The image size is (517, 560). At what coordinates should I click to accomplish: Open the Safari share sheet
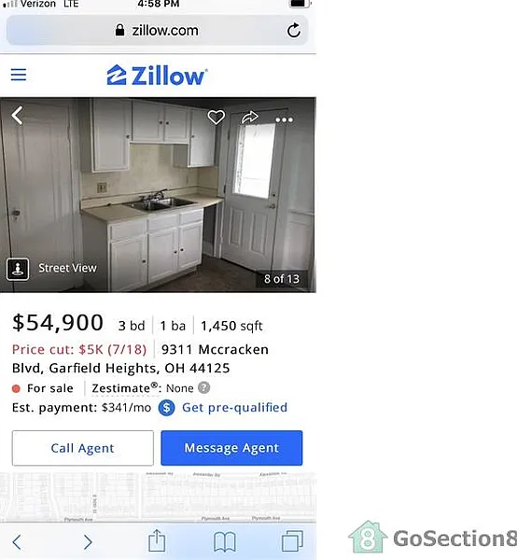click(157, 540)
